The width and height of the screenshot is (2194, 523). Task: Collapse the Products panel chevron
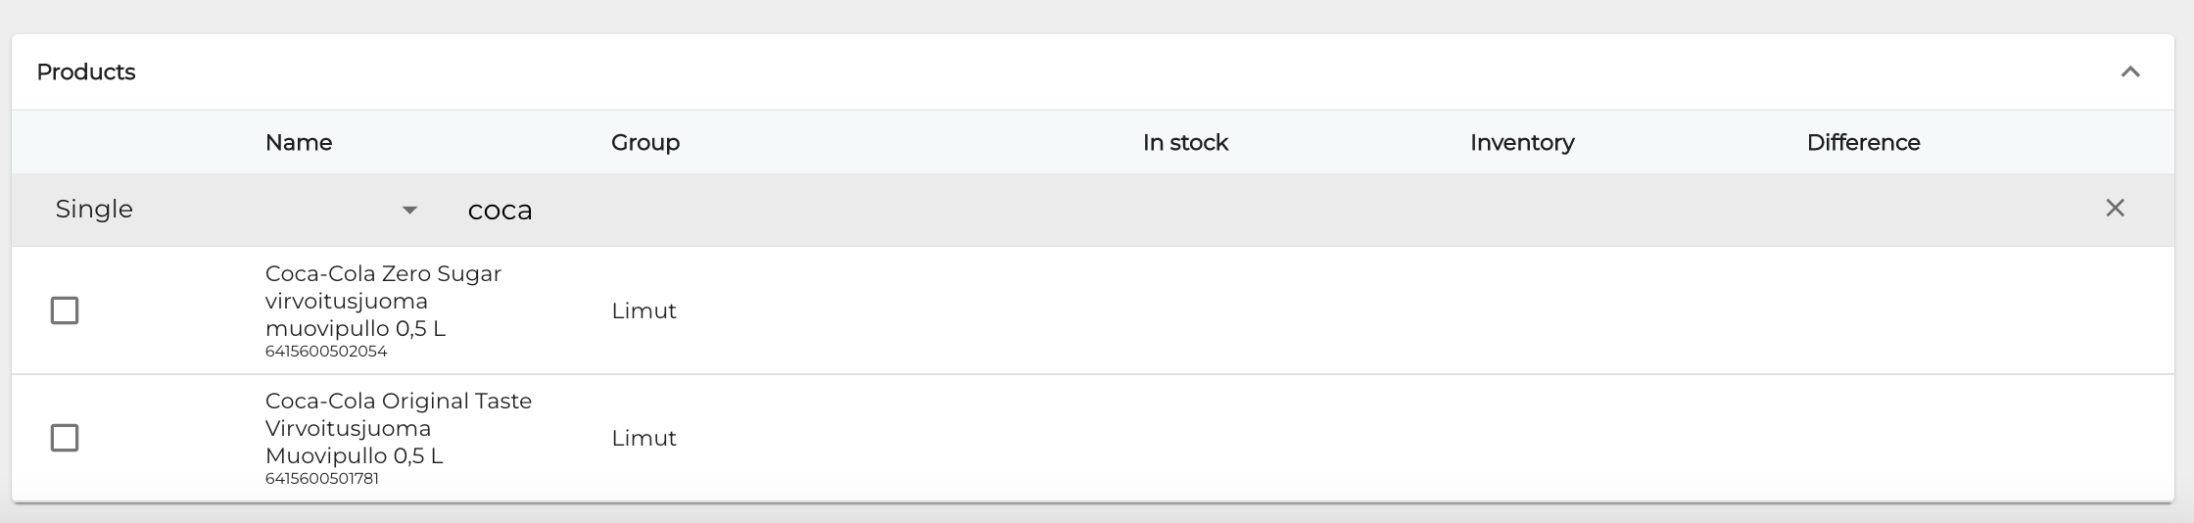2130,71
